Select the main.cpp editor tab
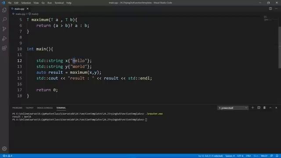Screen dimensions: 281x158 pos(19,9)
